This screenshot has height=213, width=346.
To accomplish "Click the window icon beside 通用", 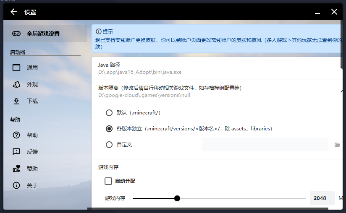I will (16, 68).
